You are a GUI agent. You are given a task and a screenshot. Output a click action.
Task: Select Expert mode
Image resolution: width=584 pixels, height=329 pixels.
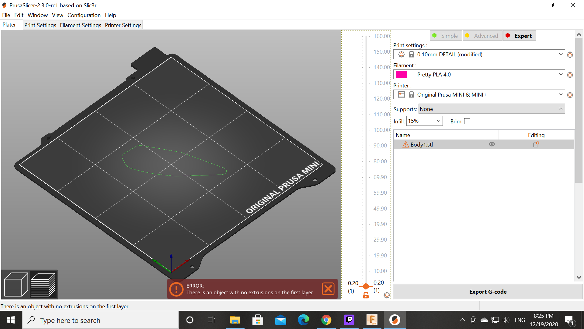(519, 36)
